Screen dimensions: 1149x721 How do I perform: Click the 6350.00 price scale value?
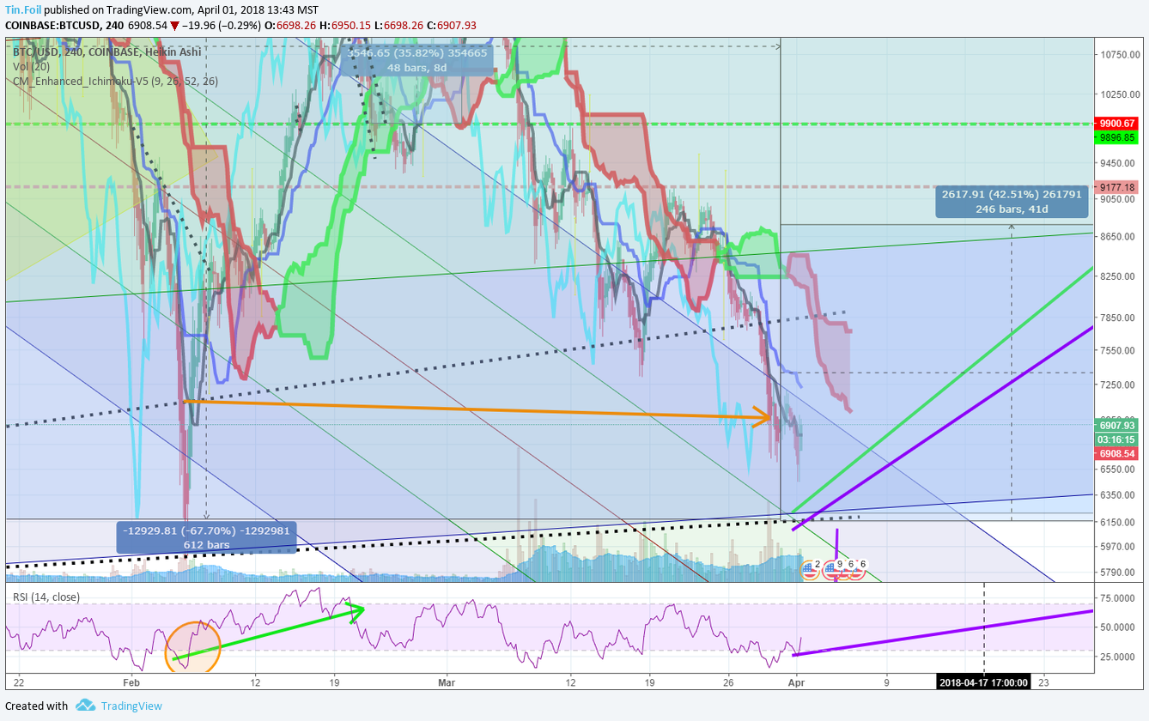point(1119,495)
